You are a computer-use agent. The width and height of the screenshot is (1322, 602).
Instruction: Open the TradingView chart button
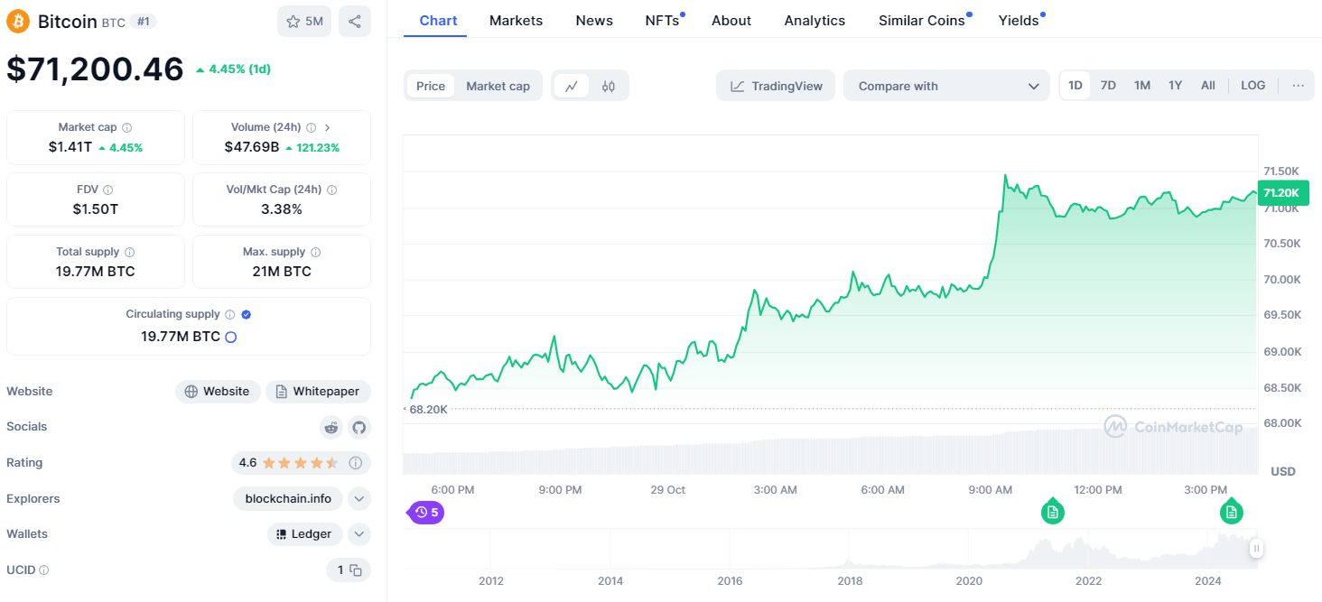(x=776, y=86)
